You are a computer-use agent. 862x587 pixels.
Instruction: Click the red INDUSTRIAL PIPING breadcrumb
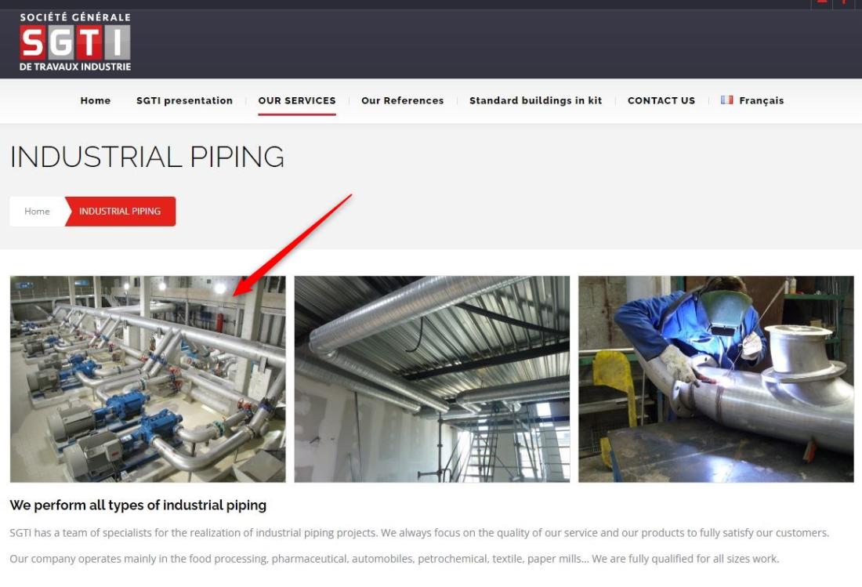(x=120, y=211)
